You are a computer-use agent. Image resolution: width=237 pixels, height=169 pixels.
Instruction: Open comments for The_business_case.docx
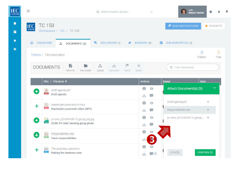point(151,154)
